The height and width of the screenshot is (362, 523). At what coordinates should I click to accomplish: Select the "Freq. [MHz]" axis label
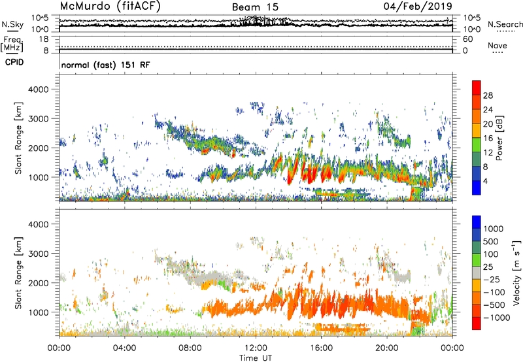click(x=12, y=44)
